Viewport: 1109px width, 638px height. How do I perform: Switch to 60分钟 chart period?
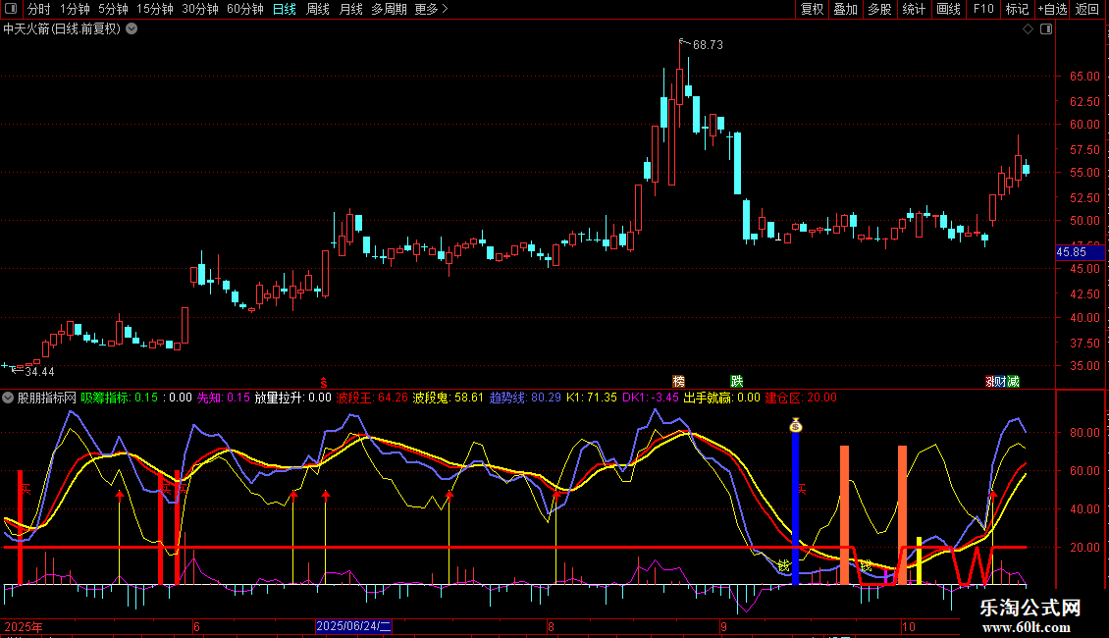245,9
